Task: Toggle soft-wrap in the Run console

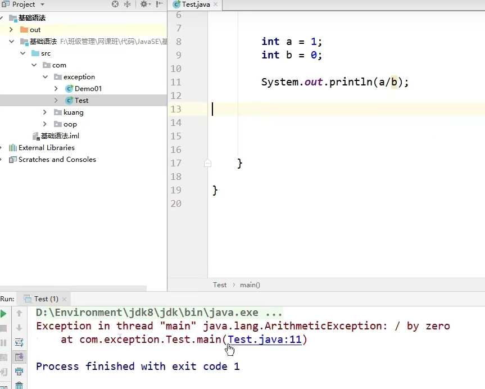Action: (19, 342)
